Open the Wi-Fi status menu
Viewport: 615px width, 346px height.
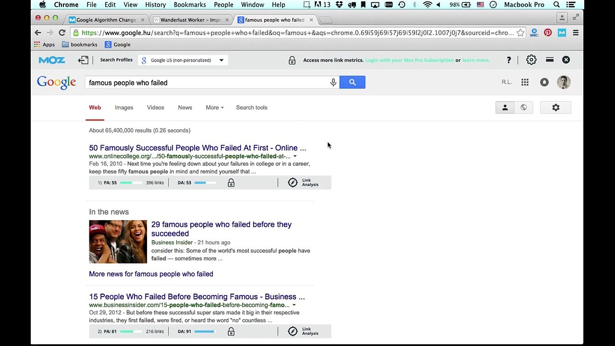click(x=427, y=5)
